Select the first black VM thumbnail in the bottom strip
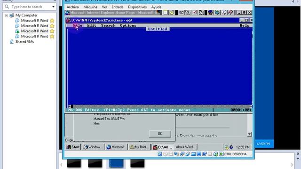 point(74,163)
